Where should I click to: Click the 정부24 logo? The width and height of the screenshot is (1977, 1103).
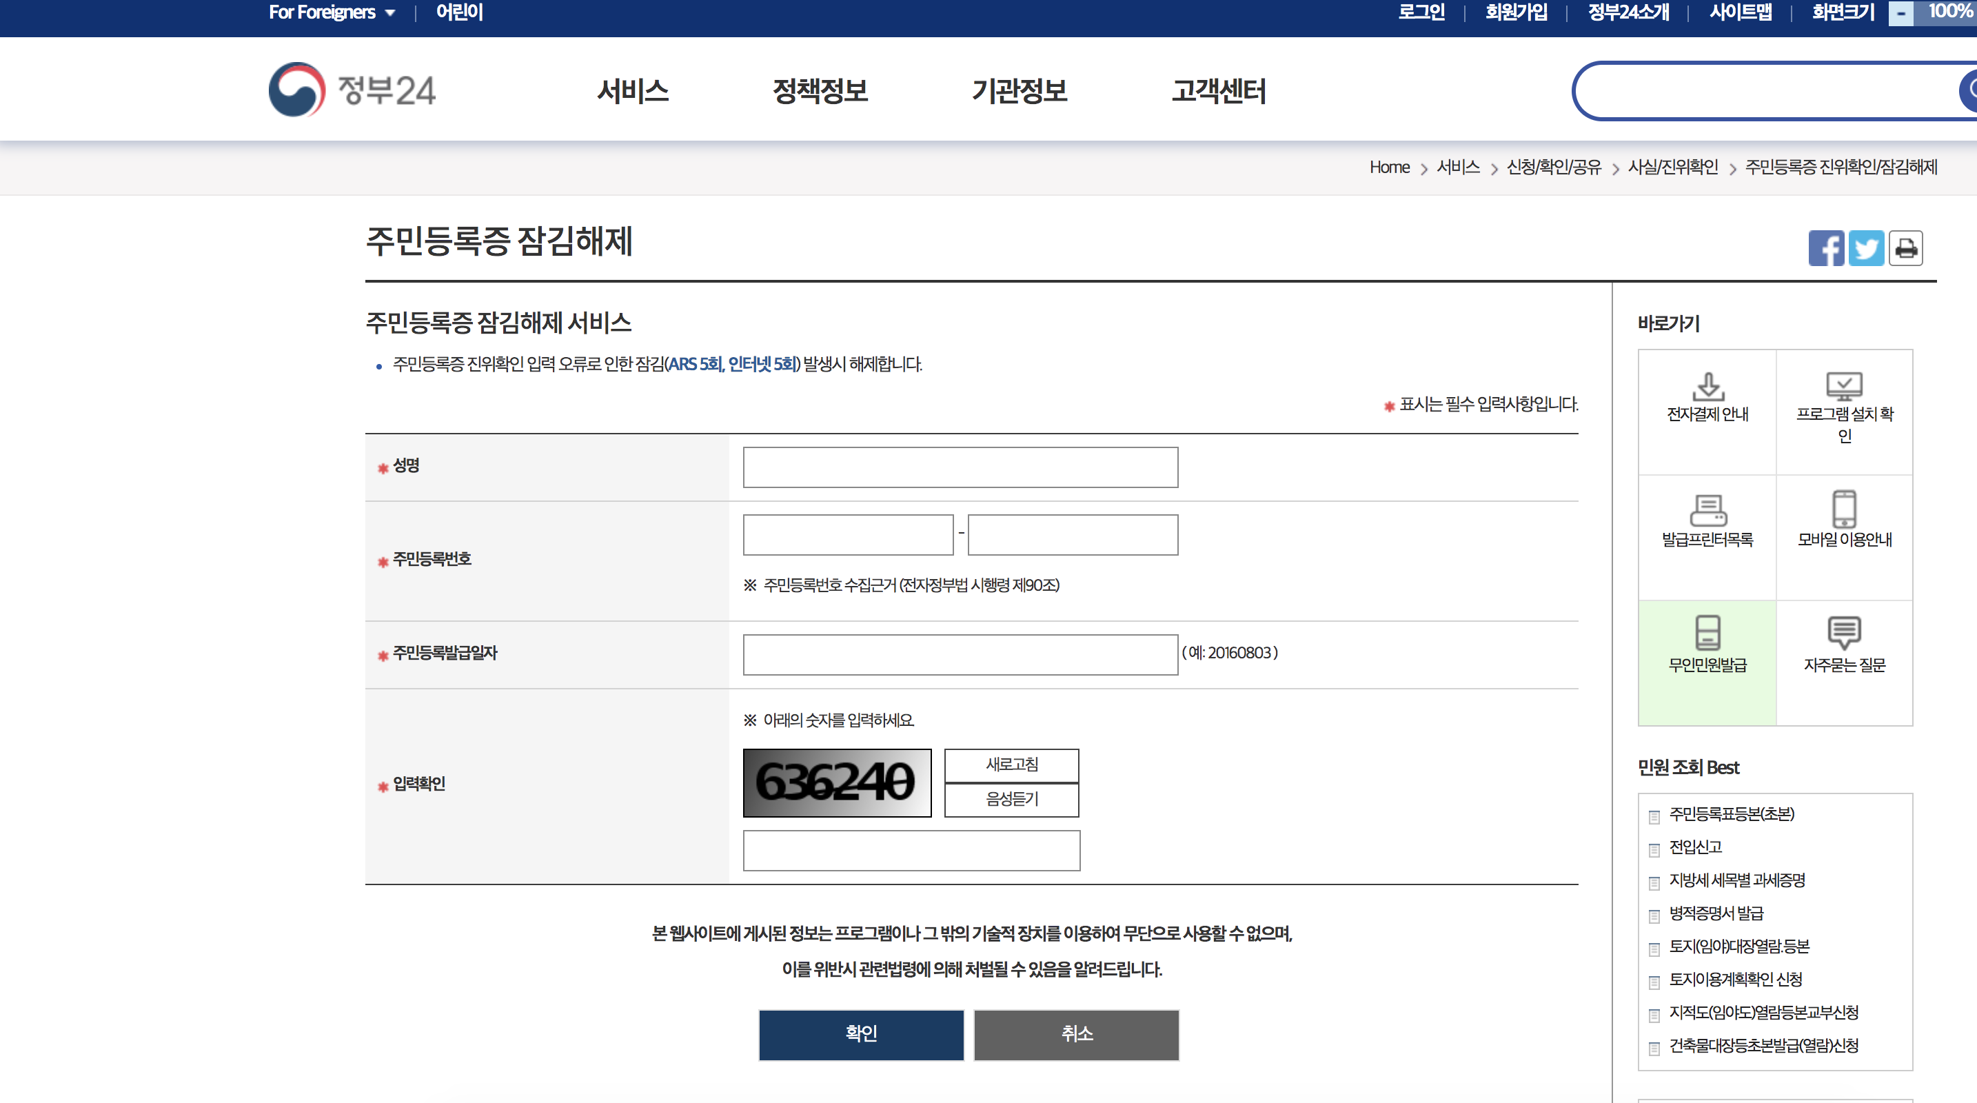[x=352, y=90]
